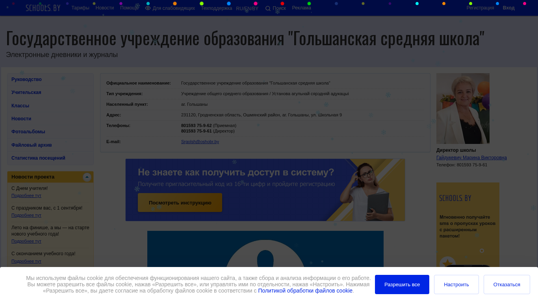Click Посмотреть инструкцию button

coord(180,203)
